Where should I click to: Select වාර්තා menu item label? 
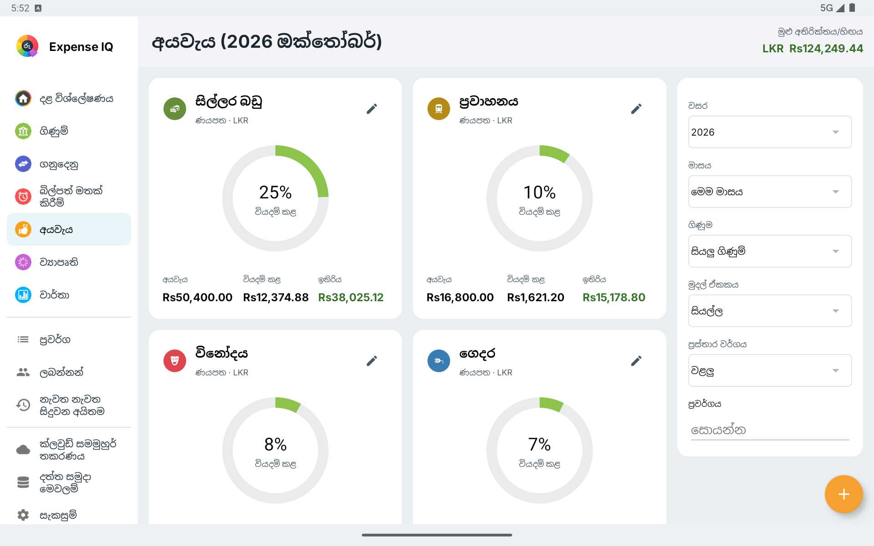[54, 295]
